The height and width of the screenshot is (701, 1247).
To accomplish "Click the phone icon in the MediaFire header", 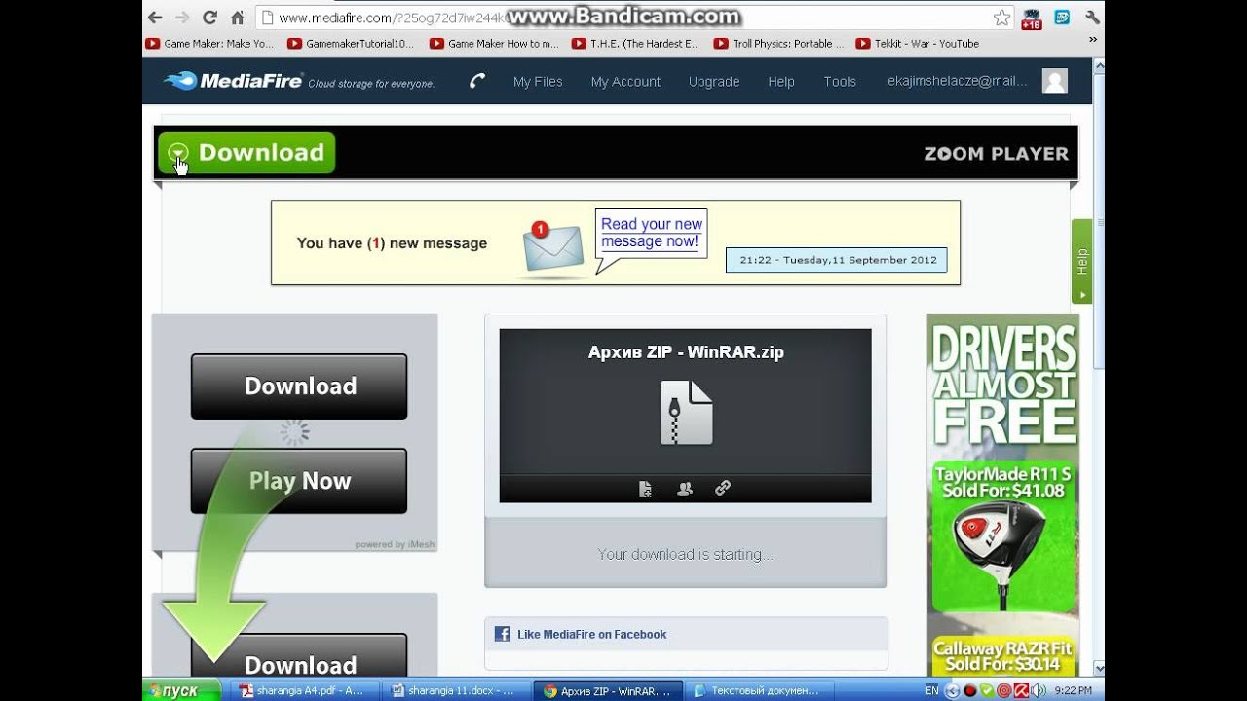I will (476, 81).
